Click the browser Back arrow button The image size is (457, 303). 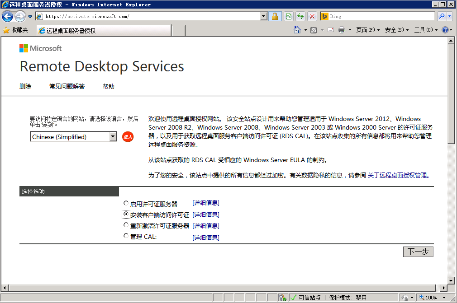(x=7, y=16)
